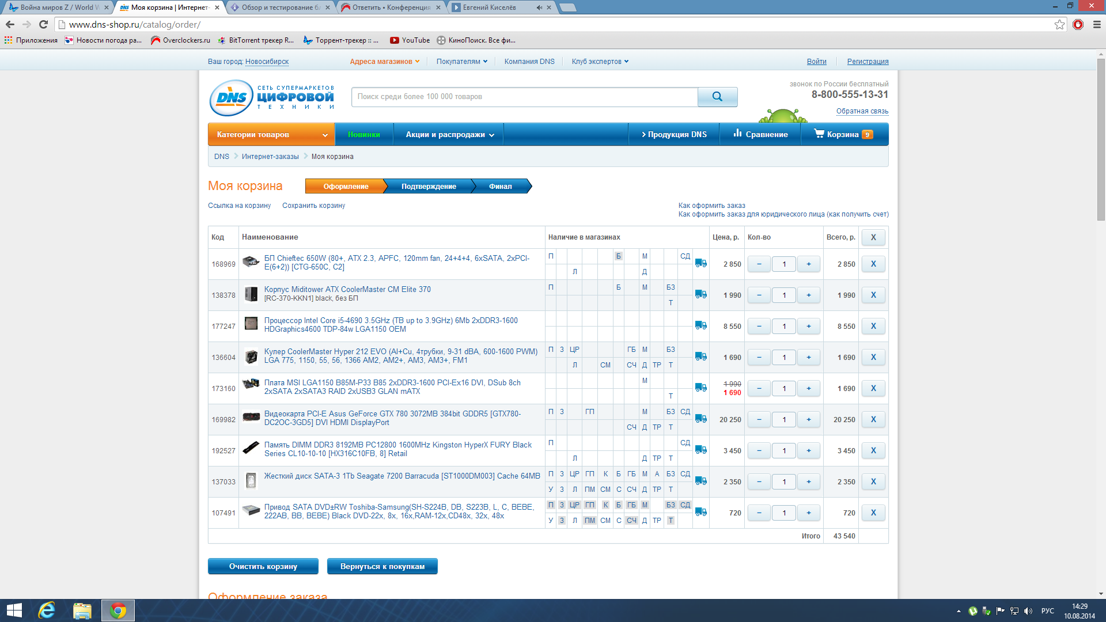
Task: Open the shopping cart Корзина
Action: (843, 134)
